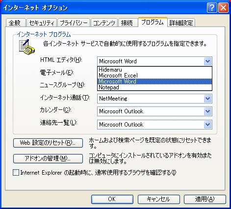Image resolution: width=231 pixels, height=209 pixels.
Task: Switch to the 詳細設定 tab
Action: coord(181,23)
